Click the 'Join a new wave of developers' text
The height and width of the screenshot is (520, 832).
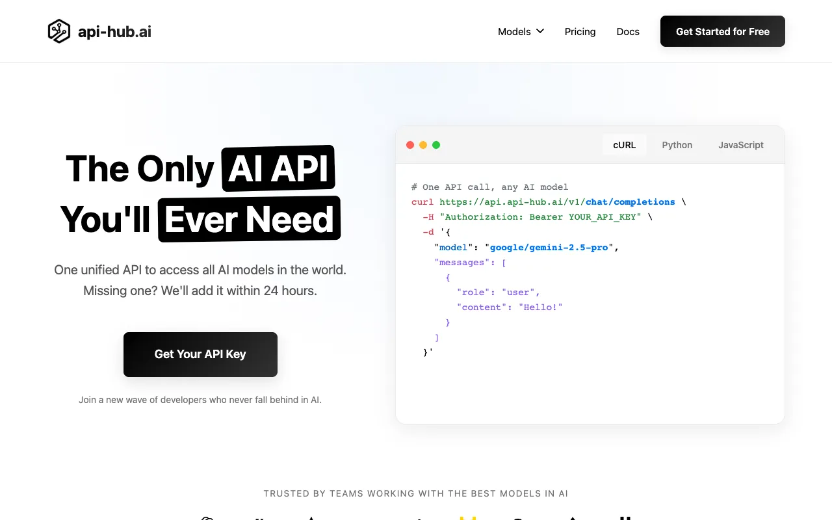(200, 400)
